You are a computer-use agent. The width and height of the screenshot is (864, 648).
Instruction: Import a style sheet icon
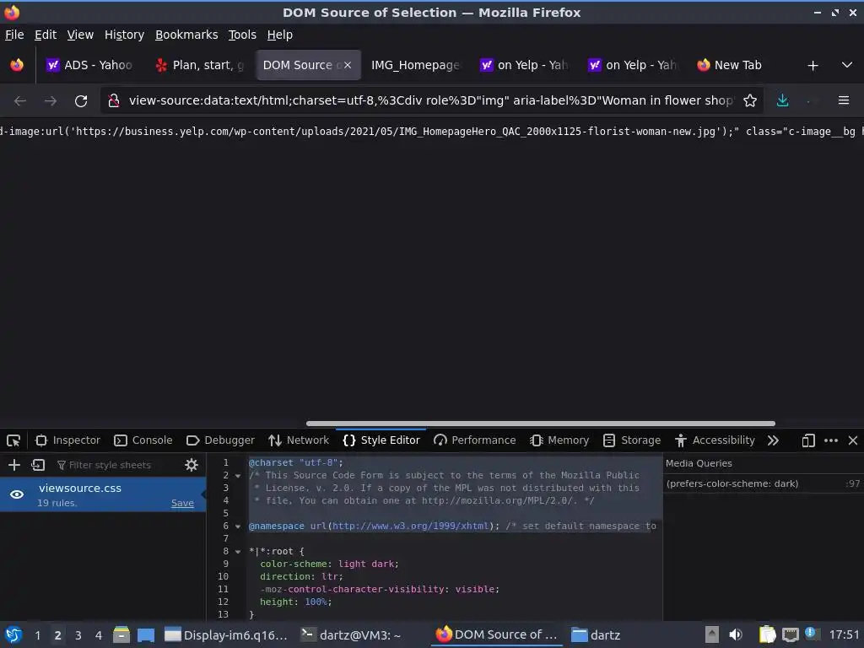38,465
